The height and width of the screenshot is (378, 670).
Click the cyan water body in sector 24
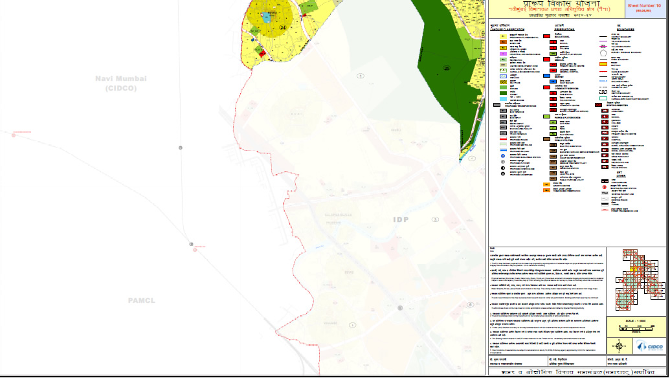click(266, 17)
